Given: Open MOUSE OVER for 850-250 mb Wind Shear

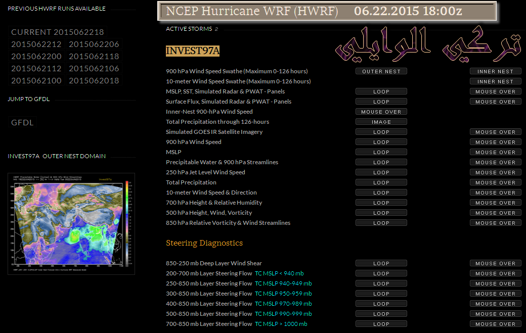Looking at the screenshot, I should 496,263.
